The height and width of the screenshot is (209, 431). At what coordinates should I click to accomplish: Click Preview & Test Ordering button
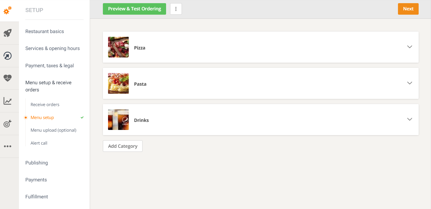(134, 9)
